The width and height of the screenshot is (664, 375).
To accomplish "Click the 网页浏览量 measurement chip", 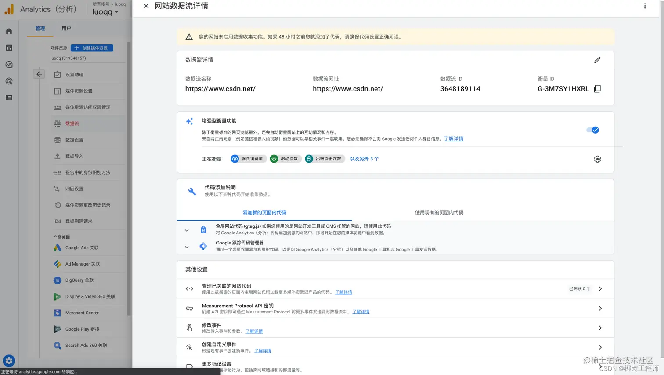I will click(248, 159).
